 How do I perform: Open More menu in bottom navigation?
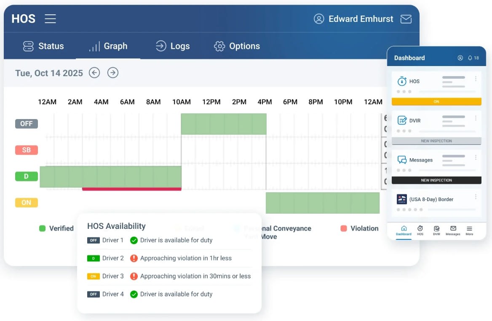[469, 230]
